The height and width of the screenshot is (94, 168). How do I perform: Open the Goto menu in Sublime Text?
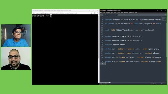(x=118, y=13)
